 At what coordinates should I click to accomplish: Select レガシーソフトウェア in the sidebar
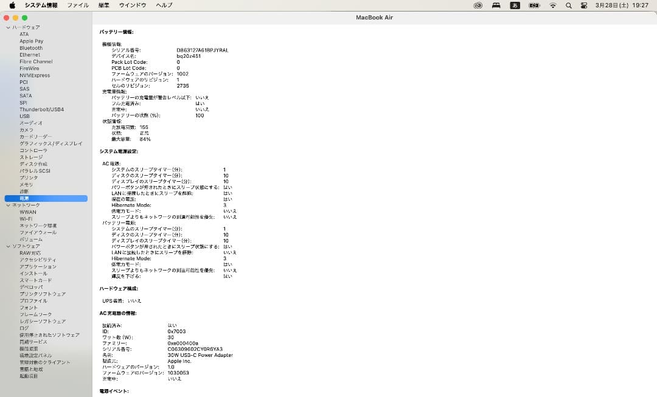pyautogui.click(x=43, y=321)
